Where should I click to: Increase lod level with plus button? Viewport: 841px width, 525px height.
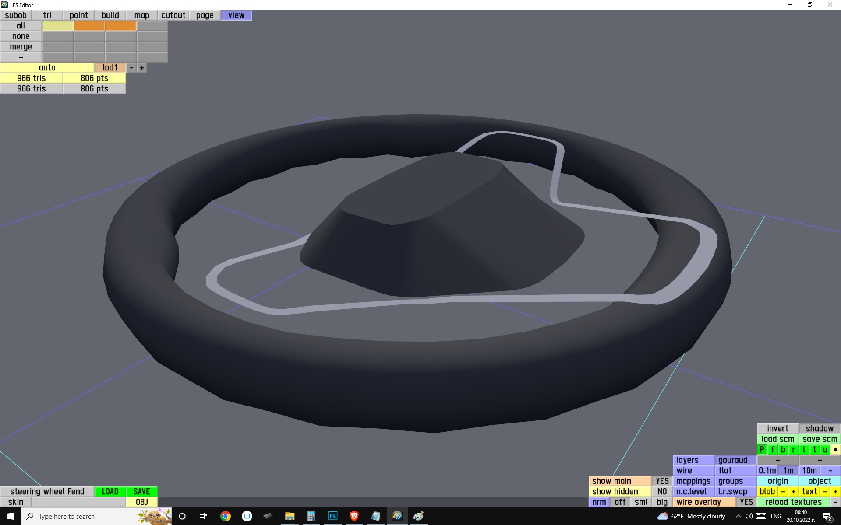(x=141, y=68)
